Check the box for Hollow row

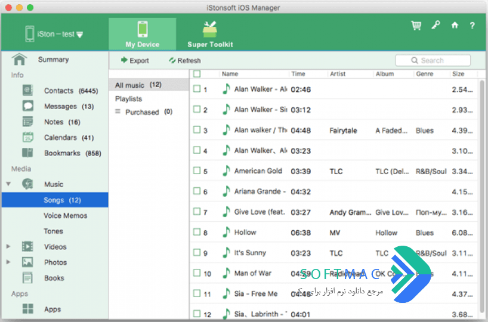[197, 232]
